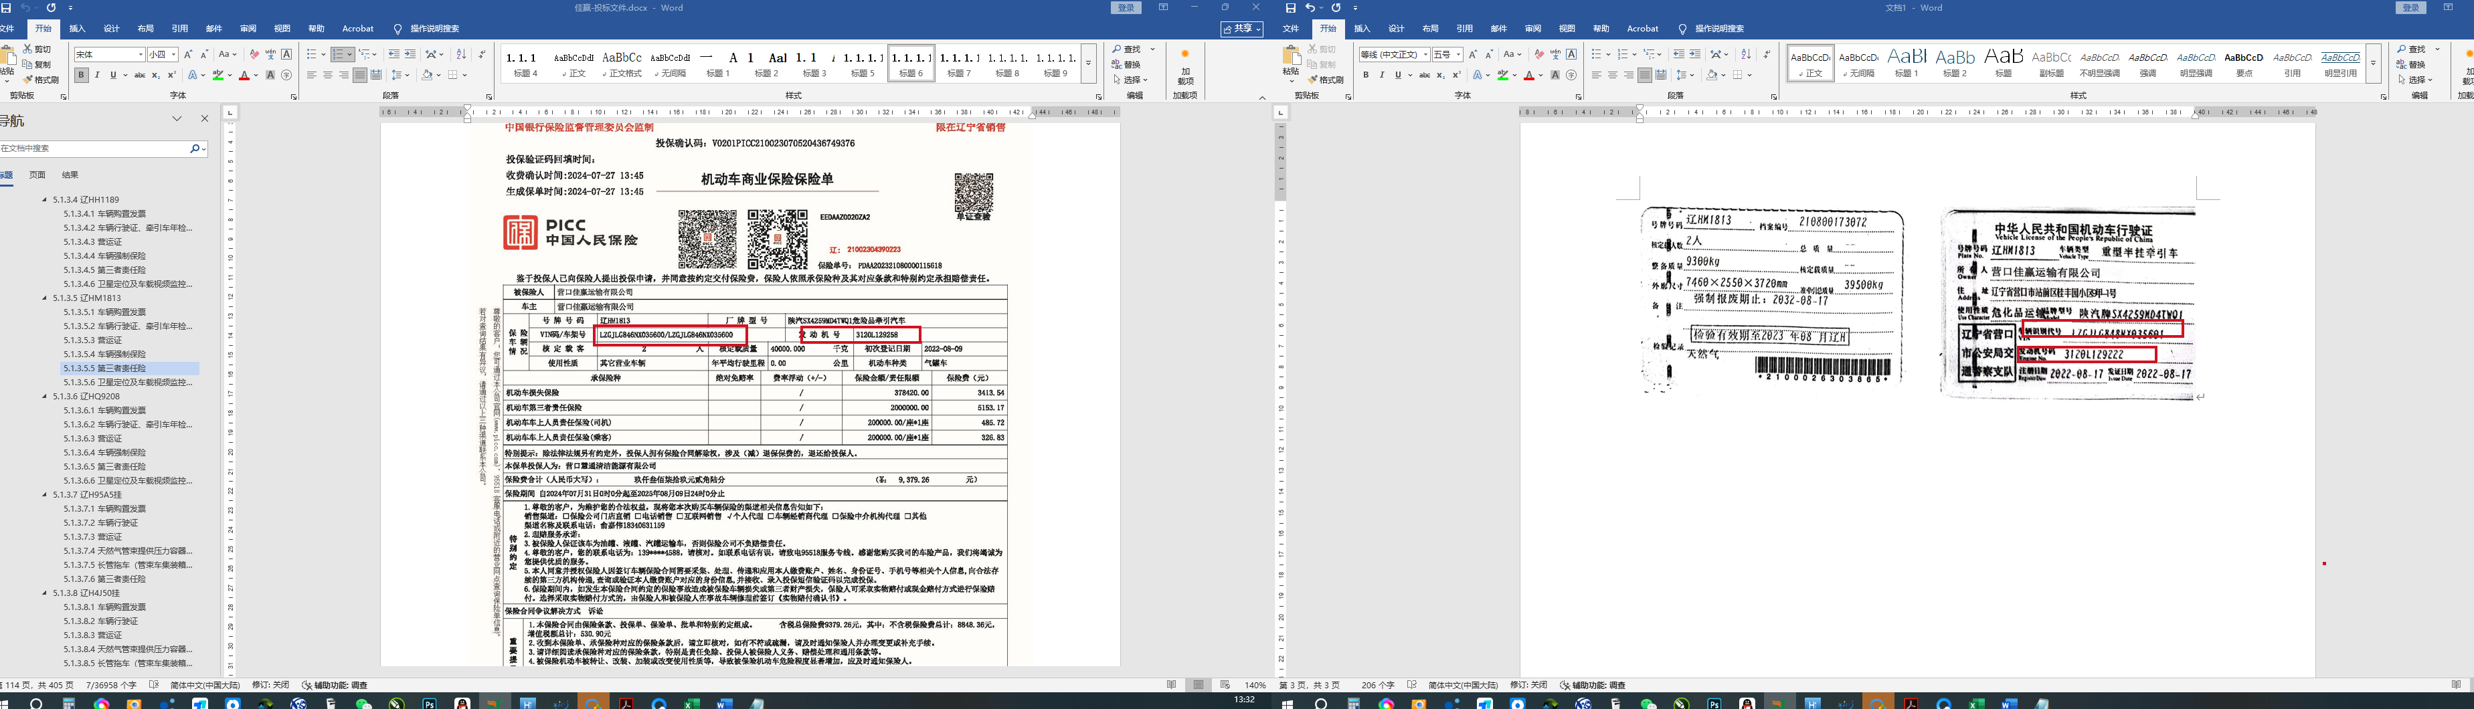The image size is (2474, 709).
Task: Toggle justify alignment in the left Word window
Action: [360, 75]
